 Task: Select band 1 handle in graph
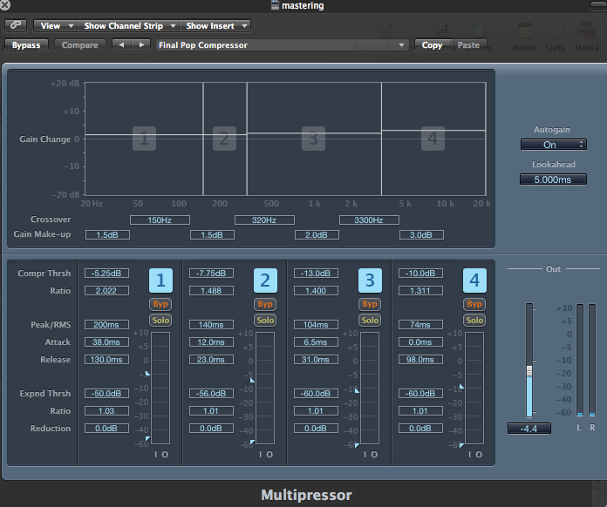(145, 139)
